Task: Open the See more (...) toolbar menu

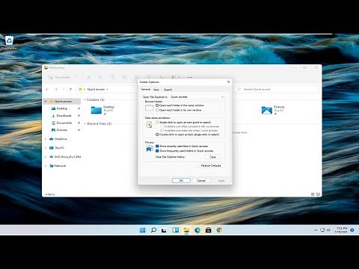Action: [x=190, y=78]
